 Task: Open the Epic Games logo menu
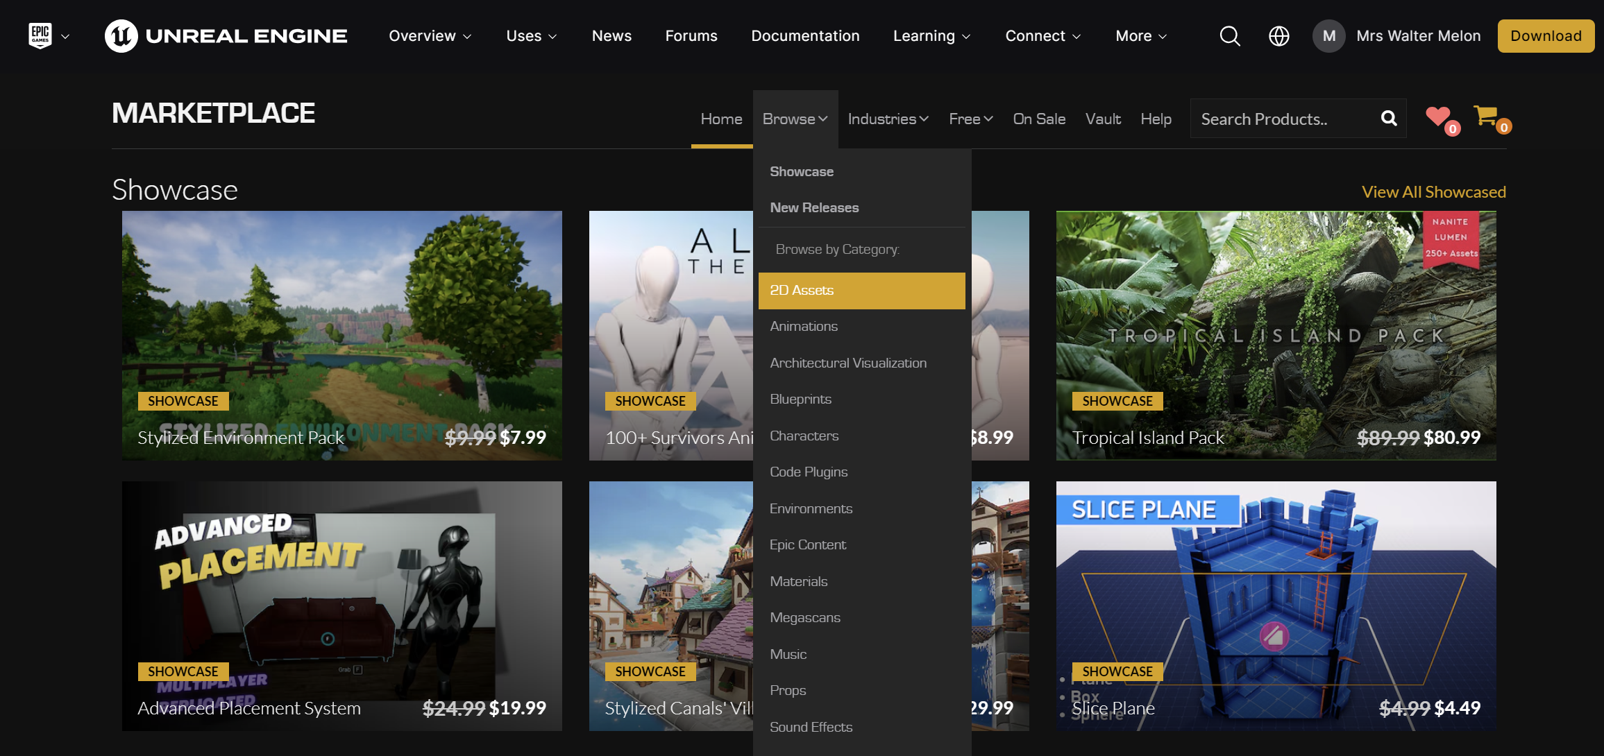[40, 35]
